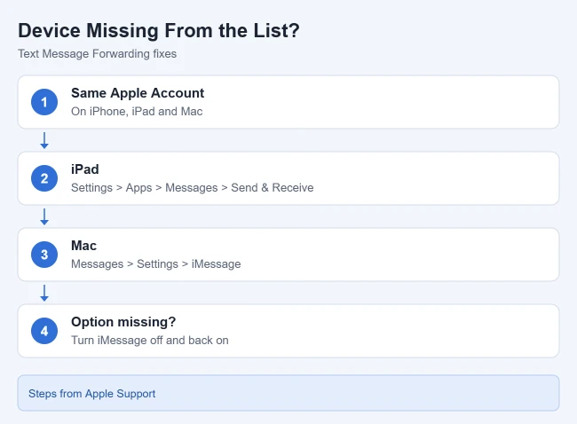This screenshot has height=424, width=577.
Task: Click the number 4 step badge
Action: click(x=44, y=331)
